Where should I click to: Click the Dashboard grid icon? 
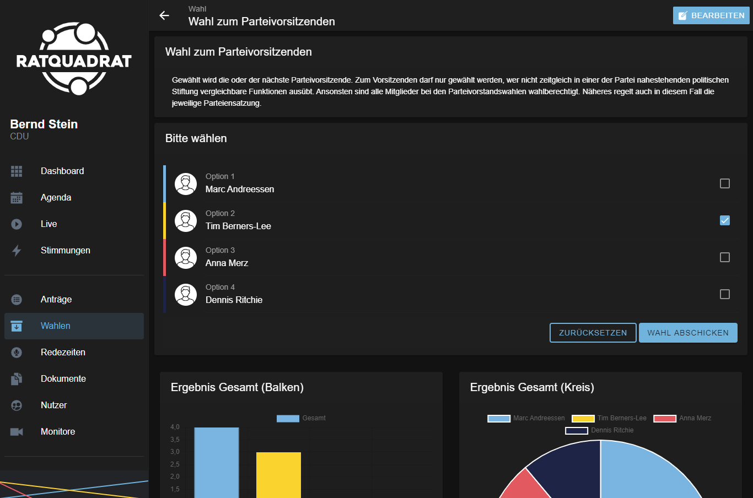17,171
